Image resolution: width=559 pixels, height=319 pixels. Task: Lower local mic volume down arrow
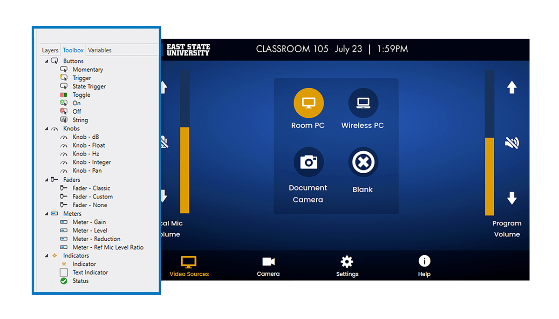(164, 196)
